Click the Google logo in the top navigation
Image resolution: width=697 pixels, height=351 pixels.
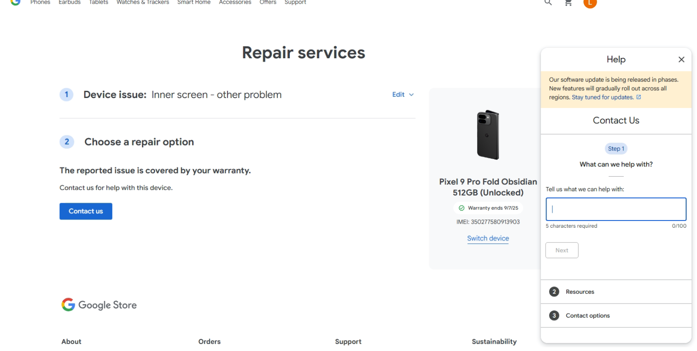pyautogui.click(x=15, y=2)
